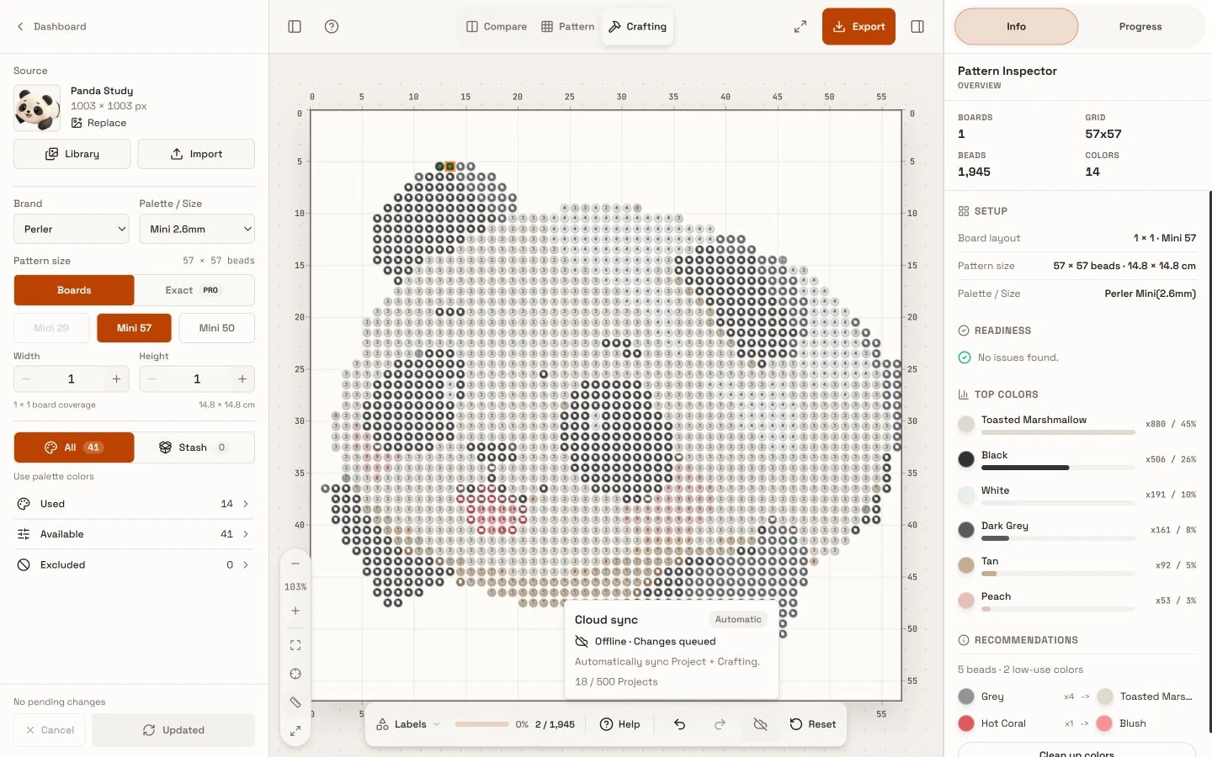Expand the Used colors row
1212x757 pixels.
click(x=134, y=504)
